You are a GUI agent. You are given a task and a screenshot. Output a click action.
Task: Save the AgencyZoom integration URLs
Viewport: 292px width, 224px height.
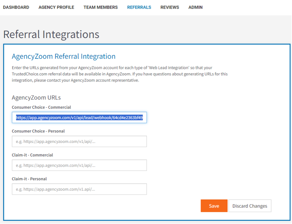(x=214, y=206)
